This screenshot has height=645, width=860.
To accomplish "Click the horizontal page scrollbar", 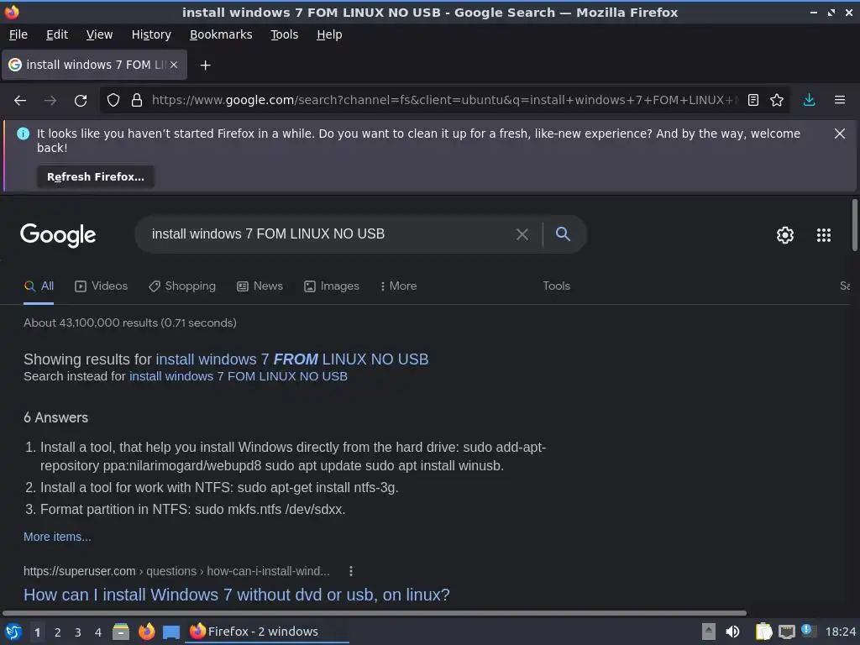I will pyautogui.click(x=374, y=613).
